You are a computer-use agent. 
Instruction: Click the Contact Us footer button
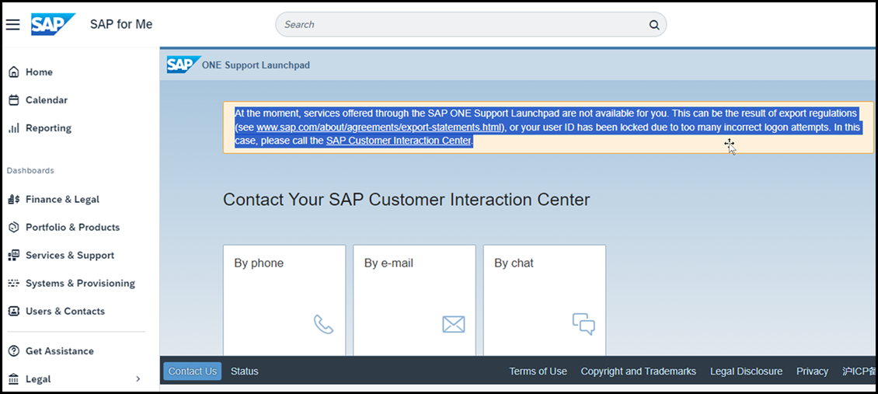[192, 371]
